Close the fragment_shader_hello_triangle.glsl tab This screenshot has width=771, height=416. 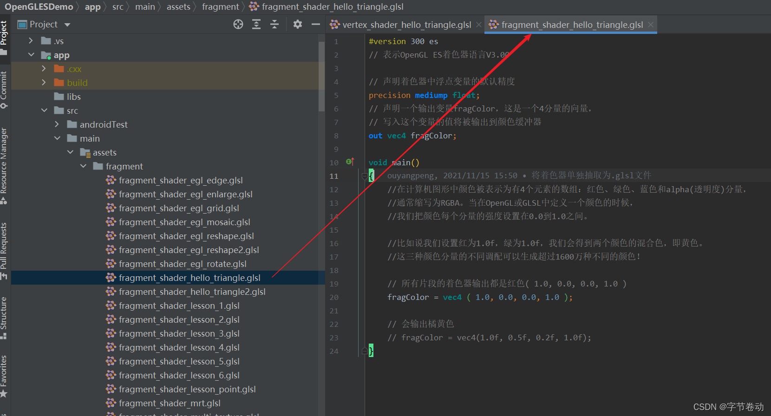651,25
